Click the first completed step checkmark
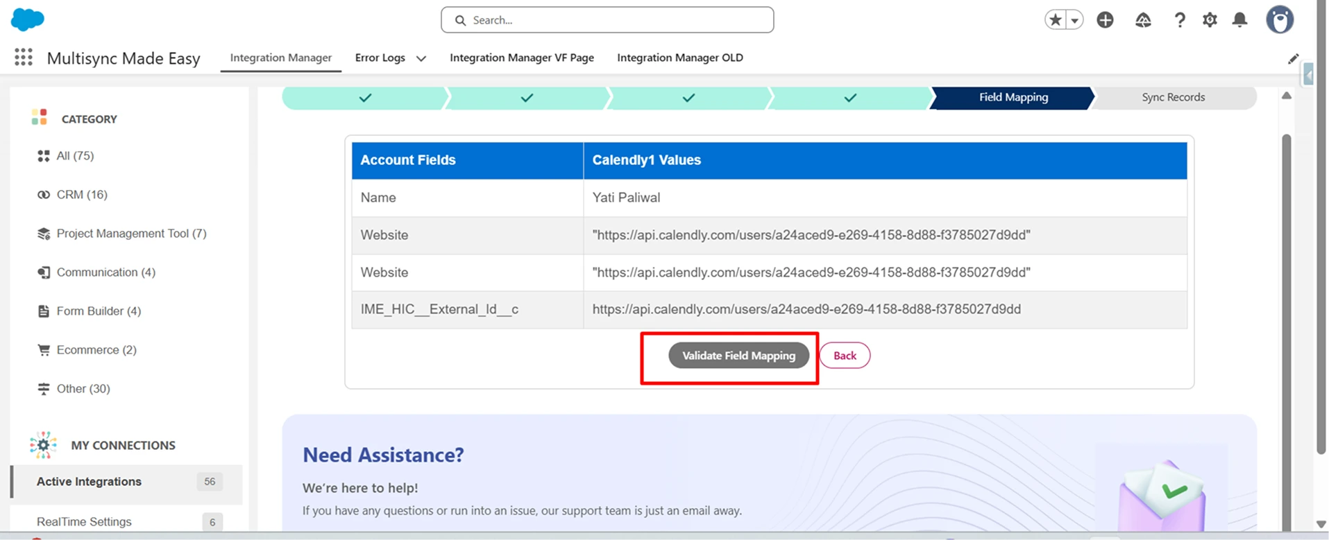Viewport: 1329px width, 540px height. [x=365, y=98]
